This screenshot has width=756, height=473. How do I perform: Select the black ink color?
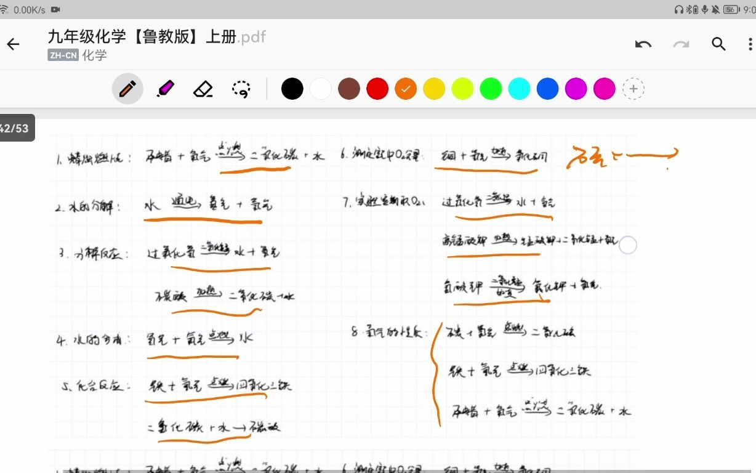(292, 88)
